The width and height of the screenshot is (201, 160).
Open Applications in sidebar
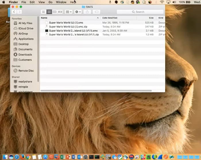[x=24, y=39]
